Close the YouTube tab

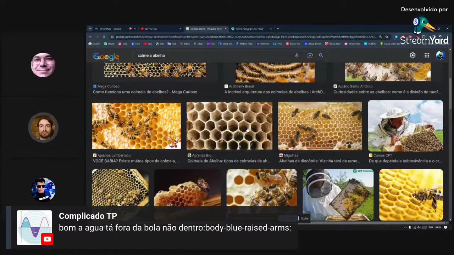[180, 29]
